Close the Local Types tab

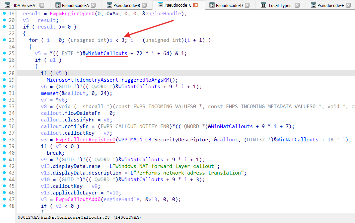click(297, 5)
